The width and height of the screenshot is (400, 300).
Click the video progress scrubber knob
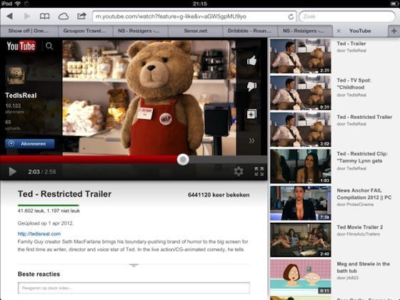pos(183,160)
